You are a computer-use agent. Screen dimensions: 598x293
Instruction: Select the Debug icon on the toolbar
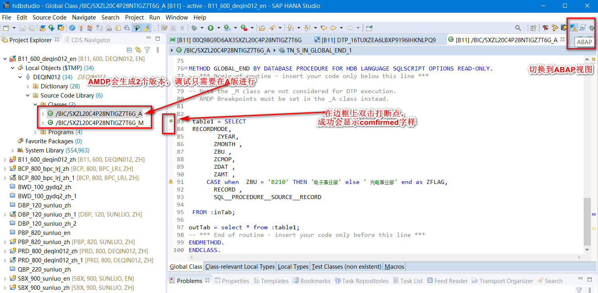click(x=194, y=27)
